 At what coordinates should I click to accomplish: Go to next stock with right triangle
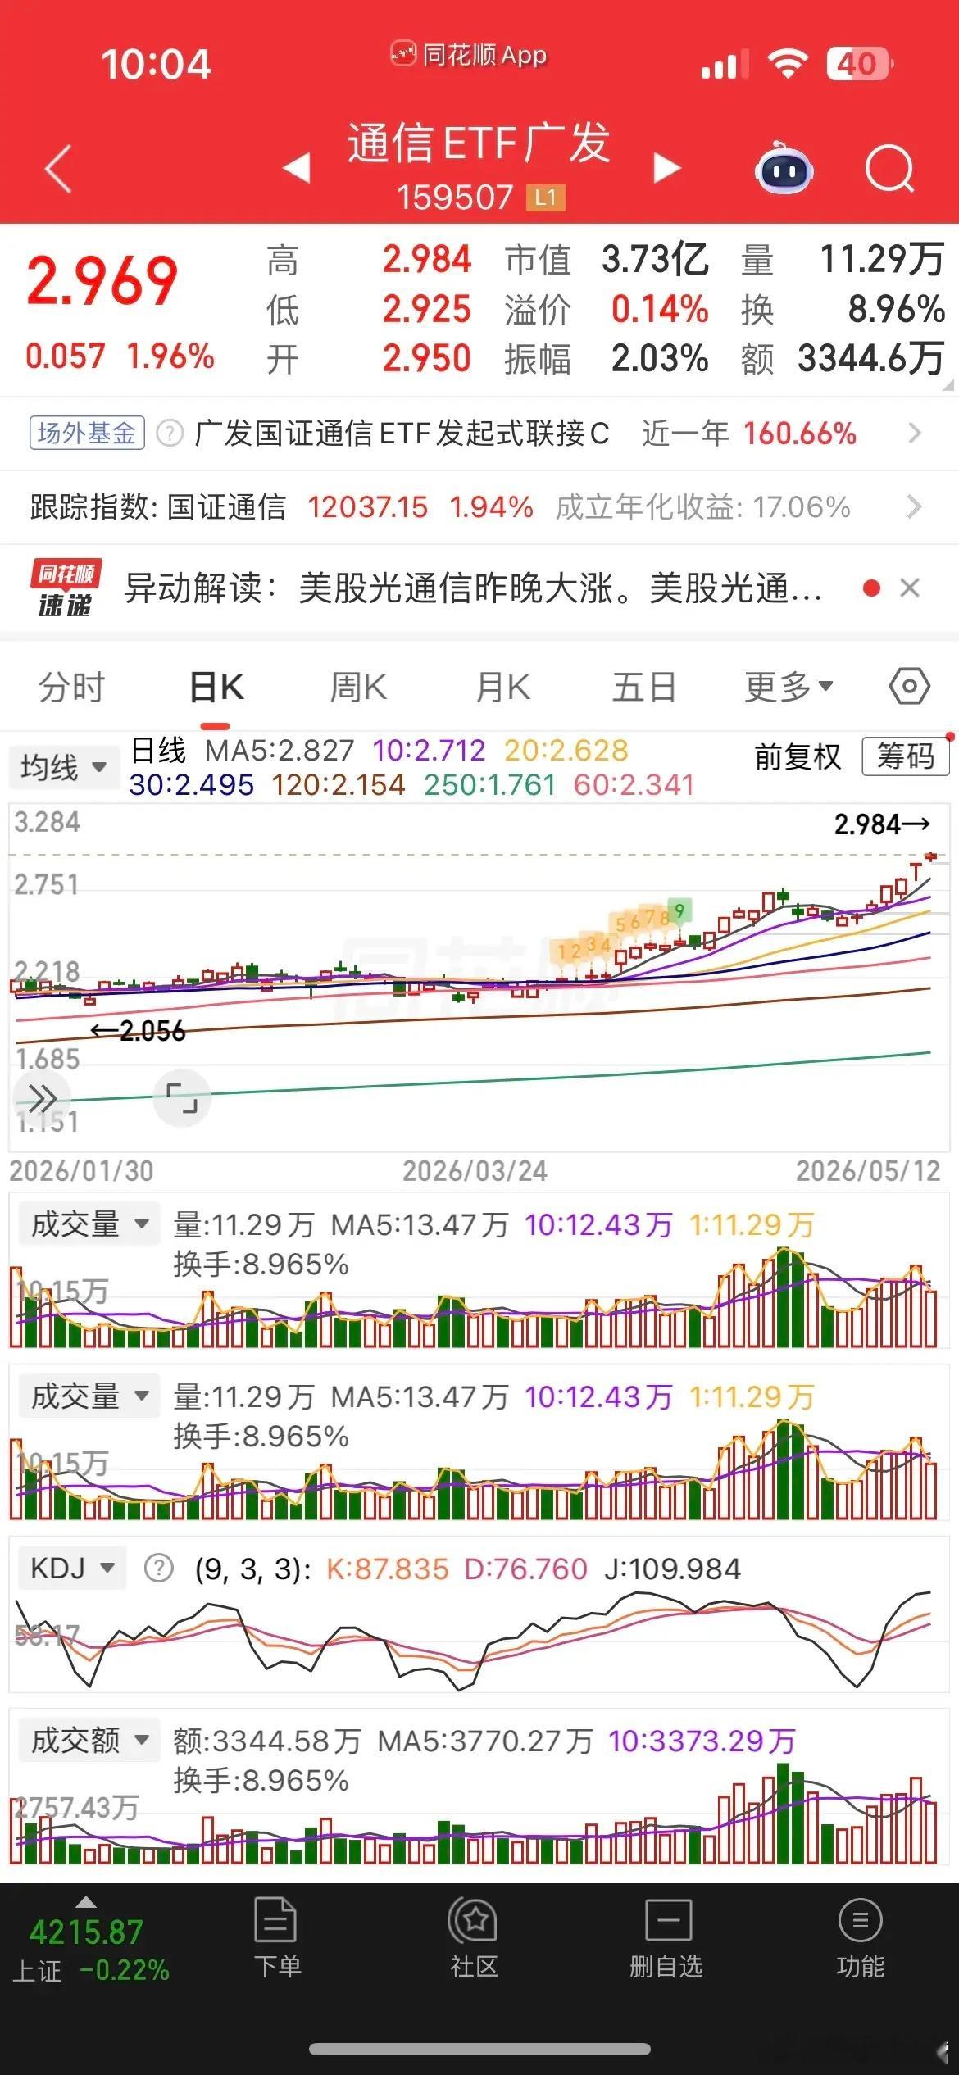[x=666, y=167]
